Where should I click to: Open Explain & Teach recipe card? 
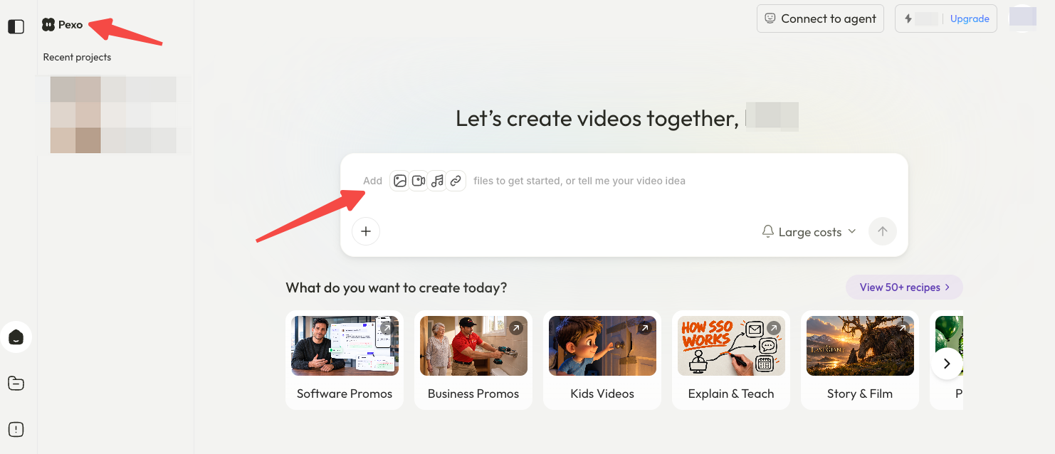click(731, 360)
